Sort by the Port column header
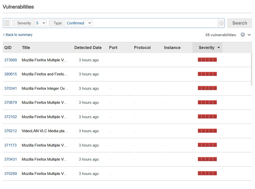This screenshot has height=189, width=255. pyautogui.click(x=113, y=48)
